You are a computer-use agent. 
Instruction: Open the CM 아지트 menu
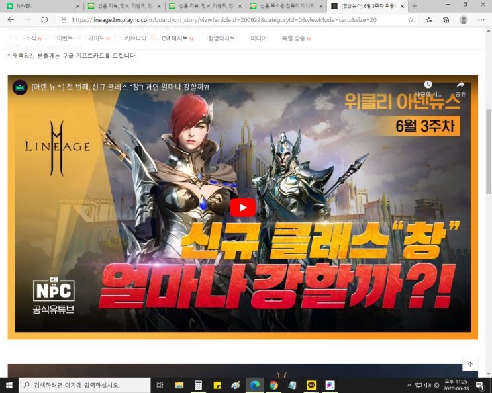(x=174, y=38)
